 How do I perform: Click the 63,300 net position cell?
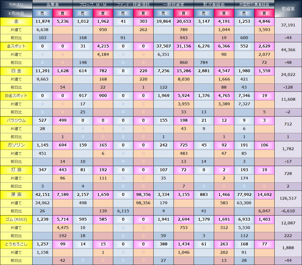click(244, 203)
